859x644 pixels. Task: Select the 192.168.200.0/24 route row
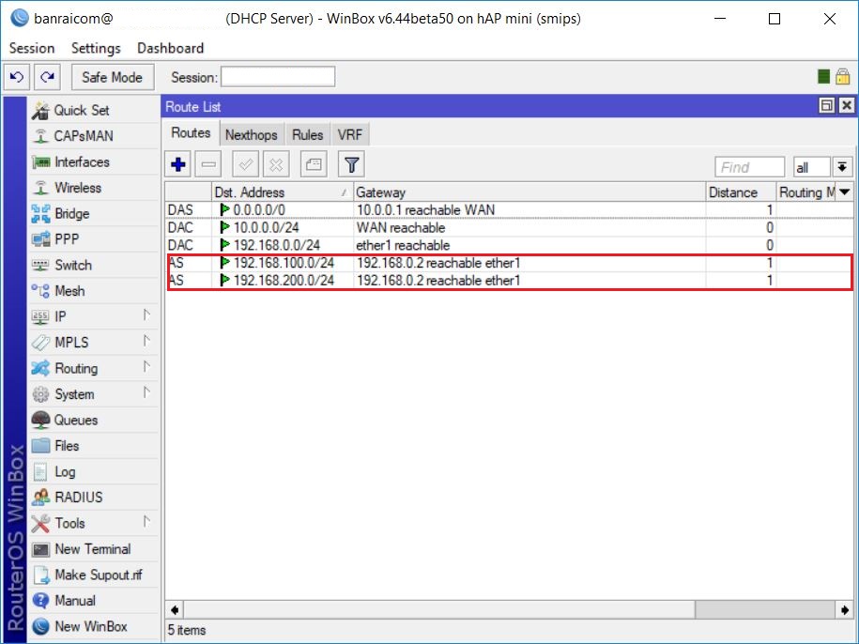coord(509,281)
